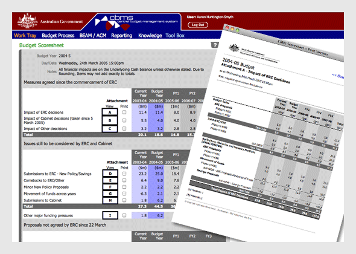Click the green zoom button of print window

coord(238,30)
